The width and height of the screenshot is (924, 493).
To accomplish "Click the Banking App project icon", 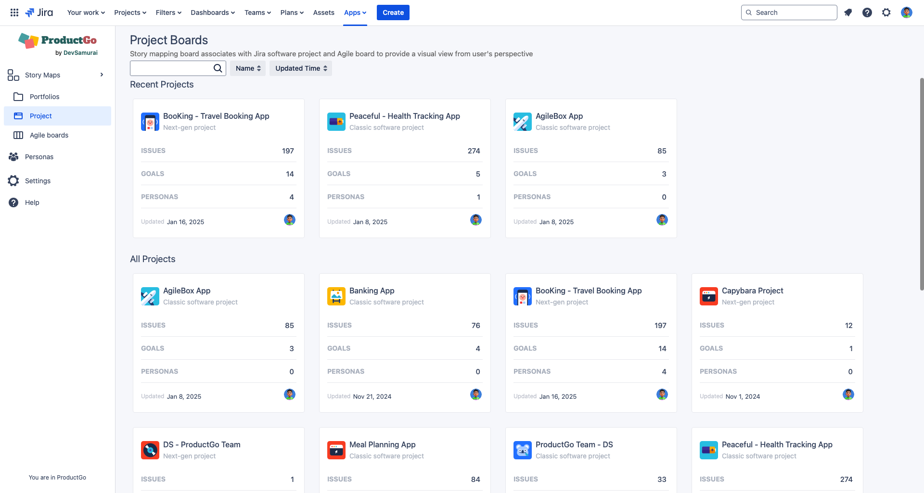I will tap(336, 296).
